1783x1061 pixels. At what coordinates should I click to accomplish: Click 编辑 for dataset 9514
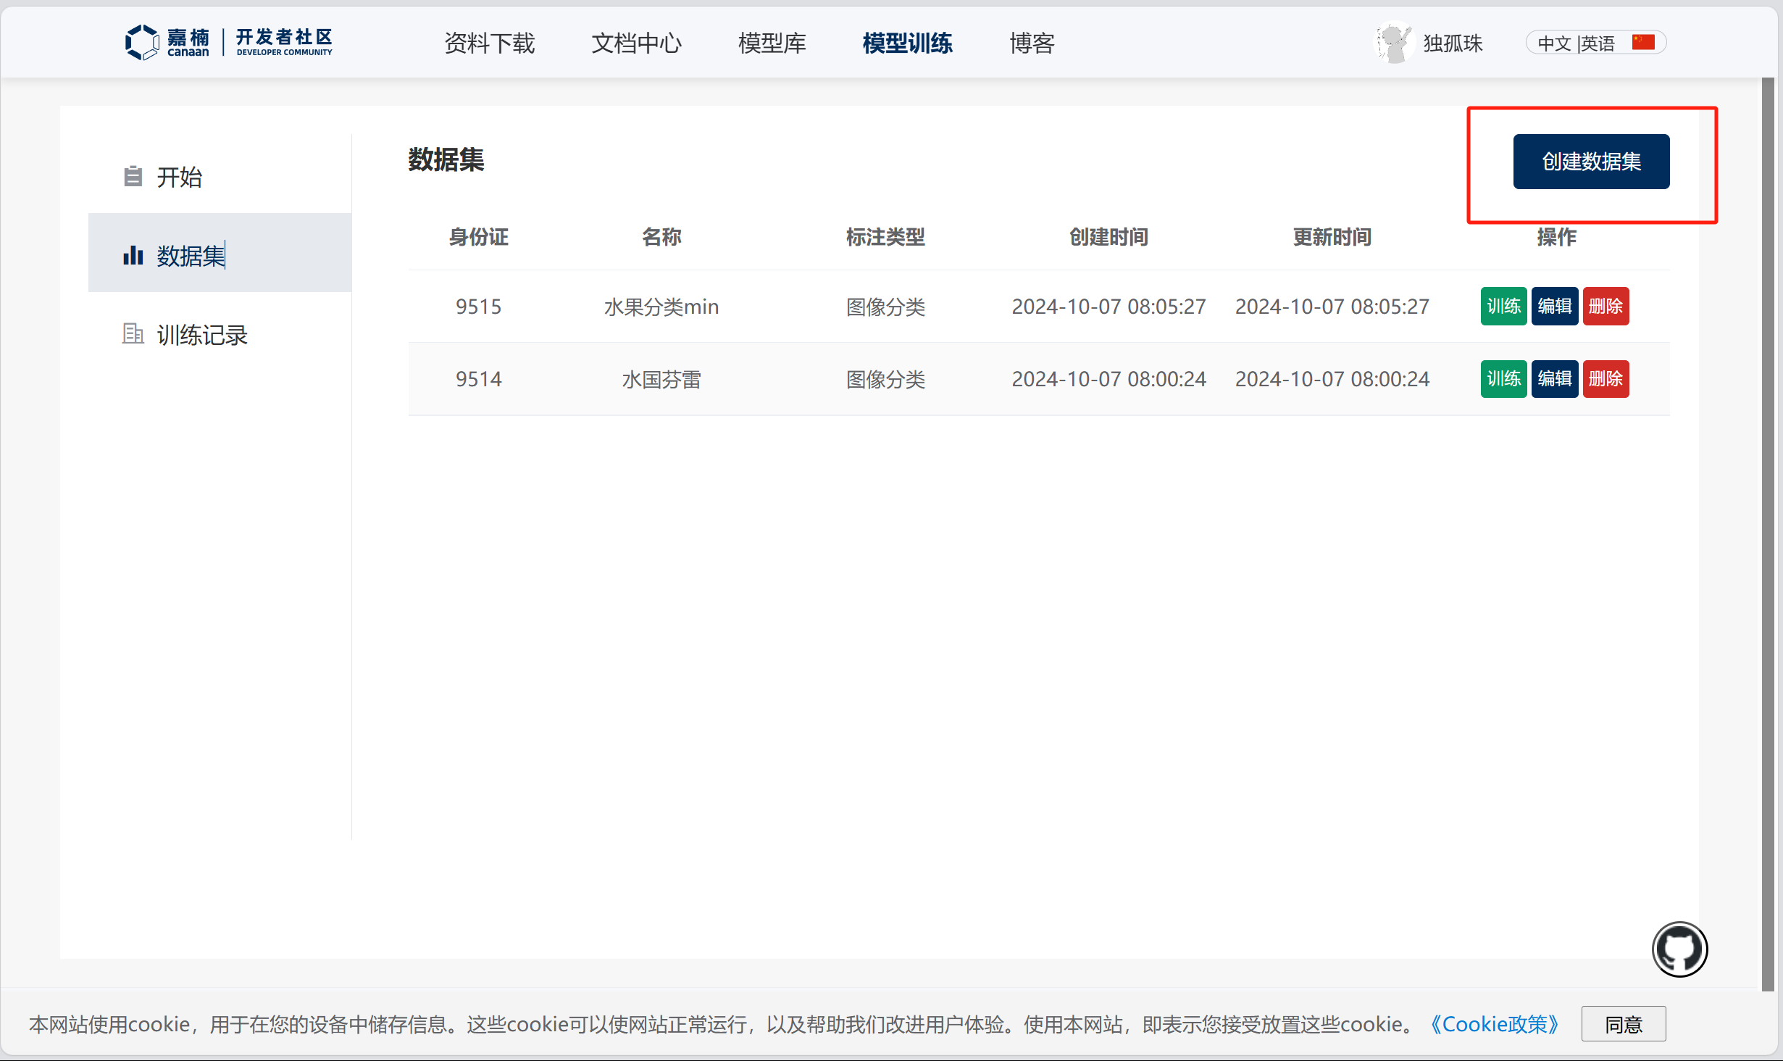(1554, 379)
